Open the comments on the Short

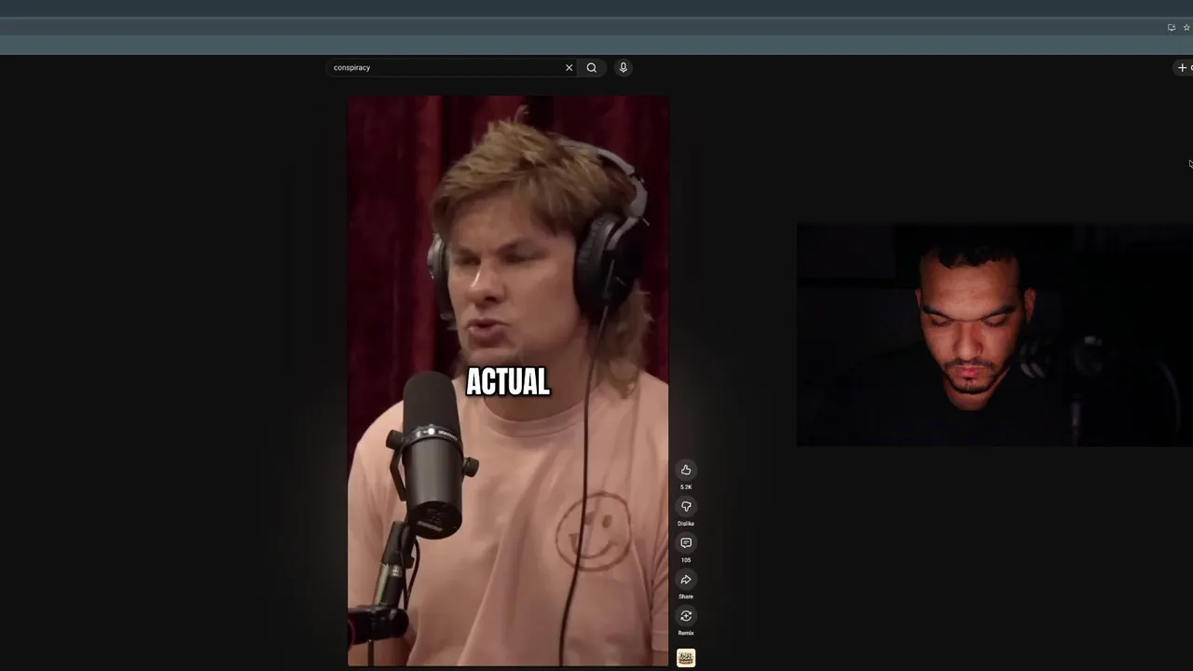(686, 542)
